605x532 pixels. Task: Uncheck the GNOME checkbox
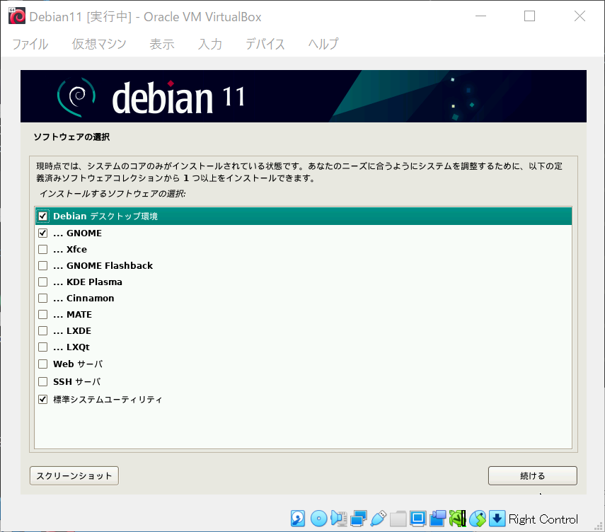click(x=43, y=233)
